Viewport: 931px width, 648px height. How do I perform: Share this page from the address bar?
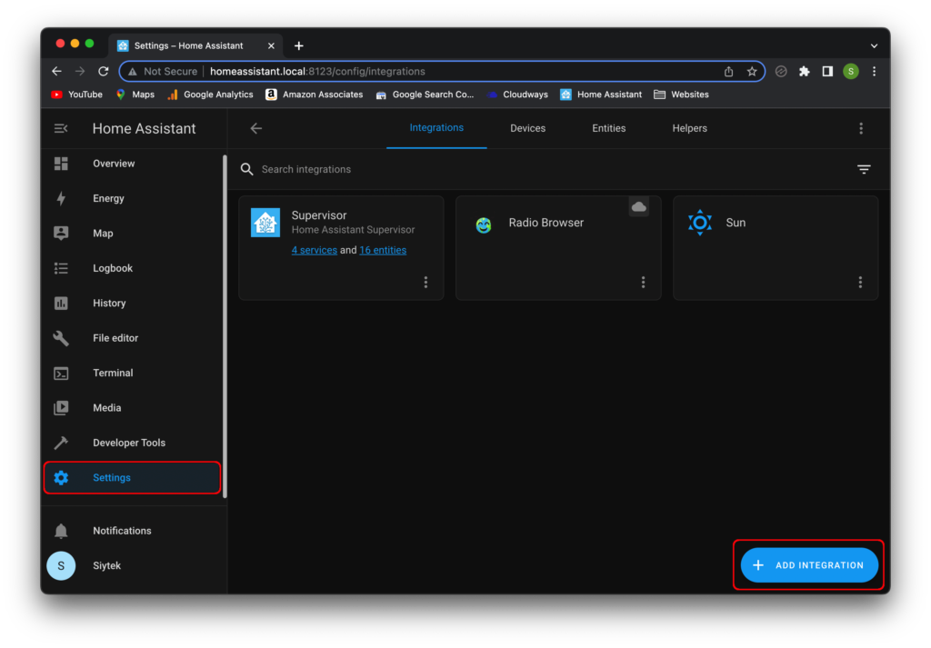coord(728,71)
